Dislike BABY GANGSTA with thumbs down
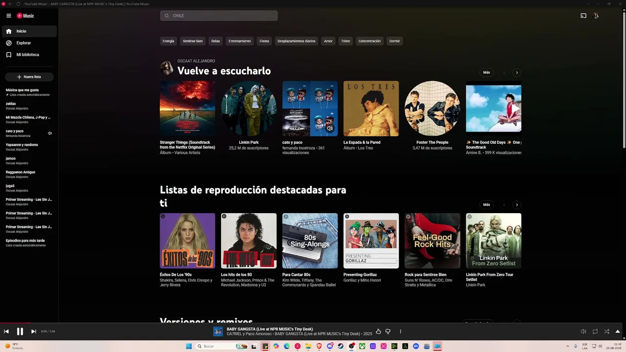Viewport: 626px width, 352px height. (x=388, y=331)
